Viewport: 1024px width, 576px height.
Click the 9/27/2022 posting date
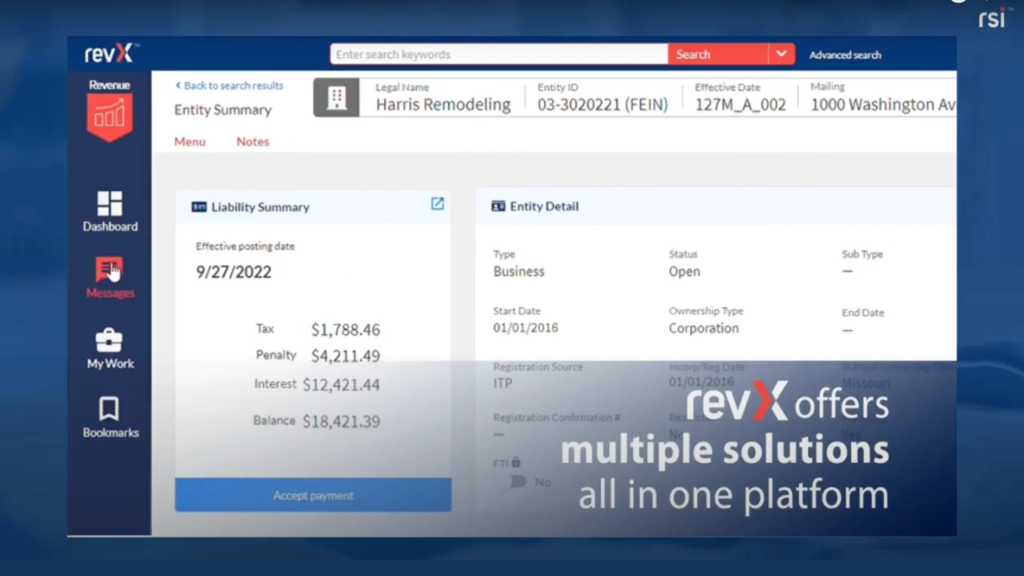click(234, 272)
